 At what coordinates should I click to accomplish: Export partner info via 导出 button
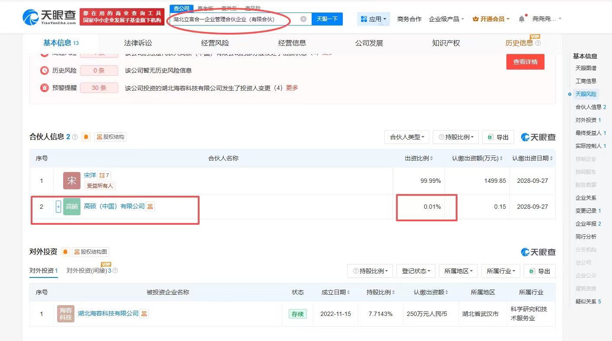[x=498, y=137]
